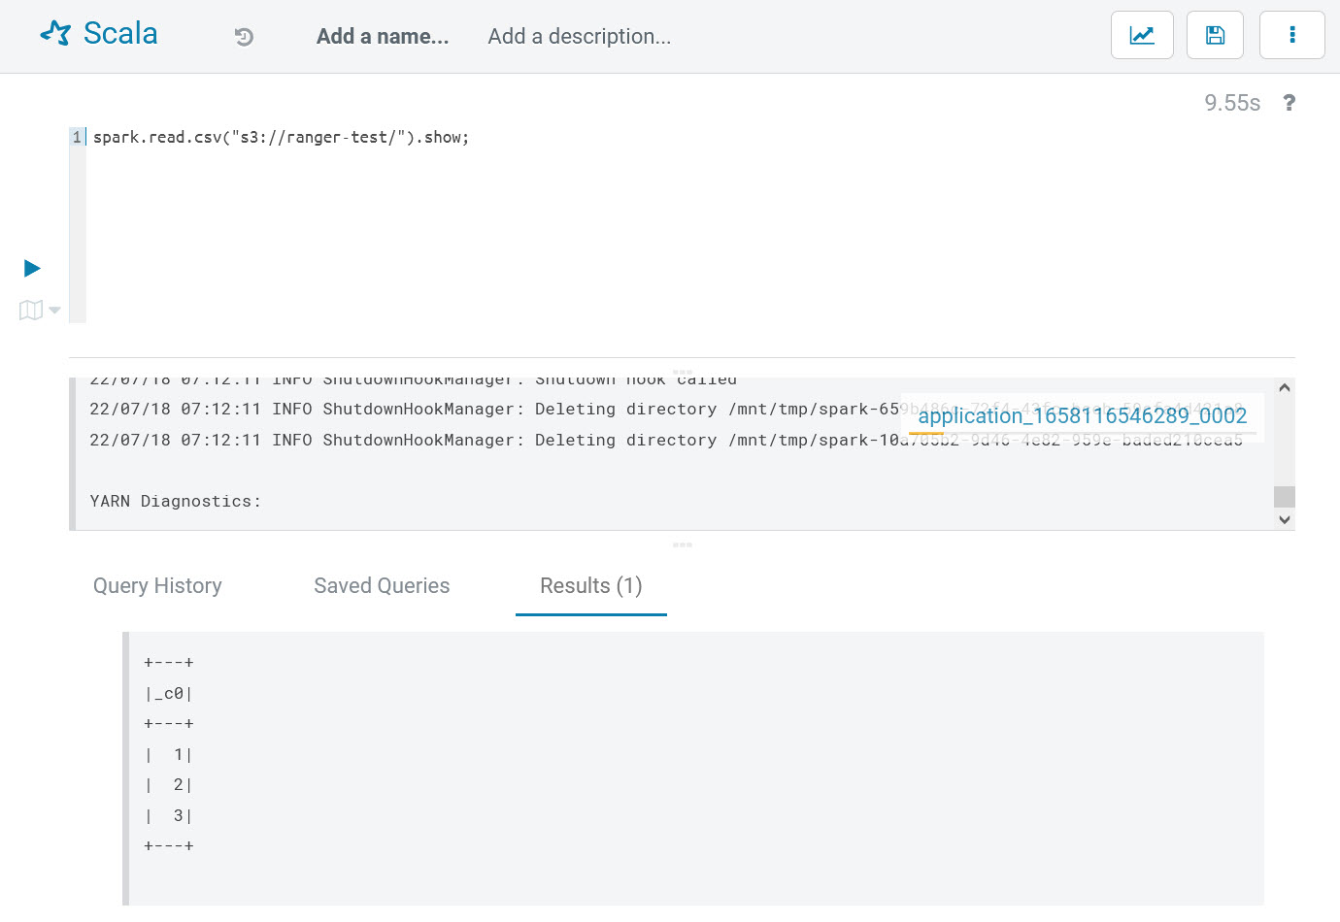
Task: Click the log panel scrollbar thumb
Action: coord(1284,496)
